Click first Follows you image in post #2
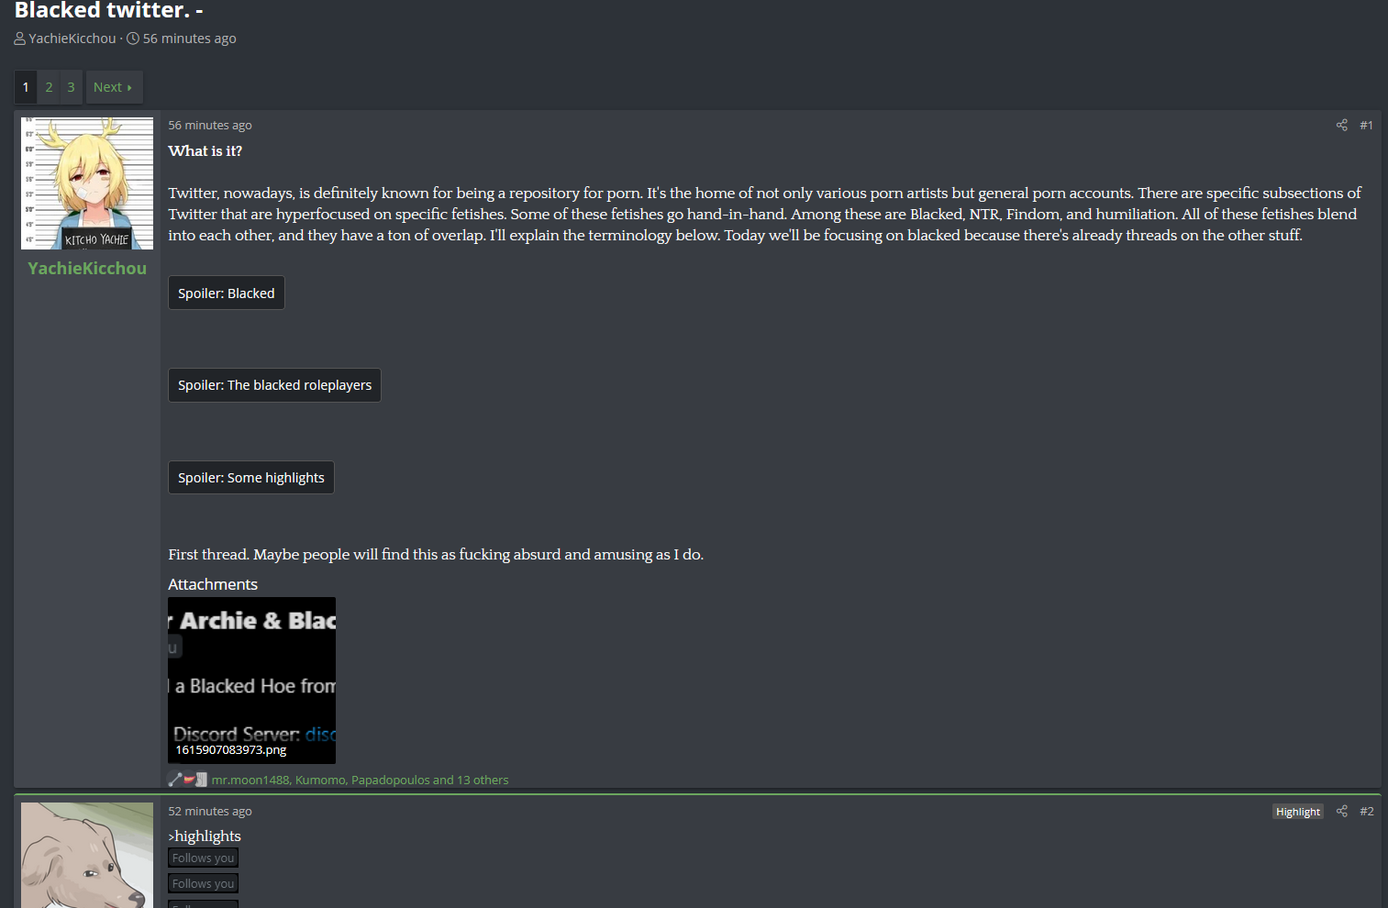 [x=204, y=858]
